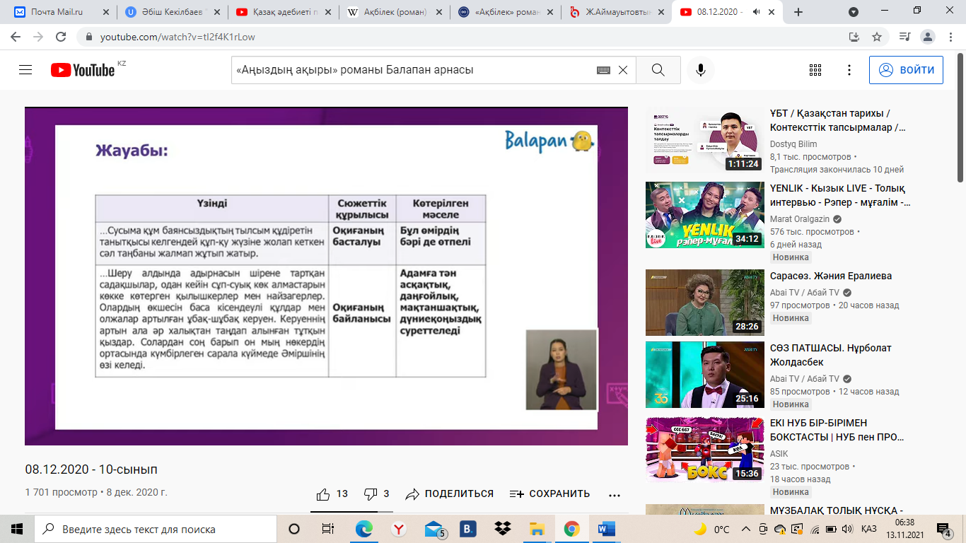The image size is (966, 543).
Task: Reload the current page
Action: coord(61,37)
